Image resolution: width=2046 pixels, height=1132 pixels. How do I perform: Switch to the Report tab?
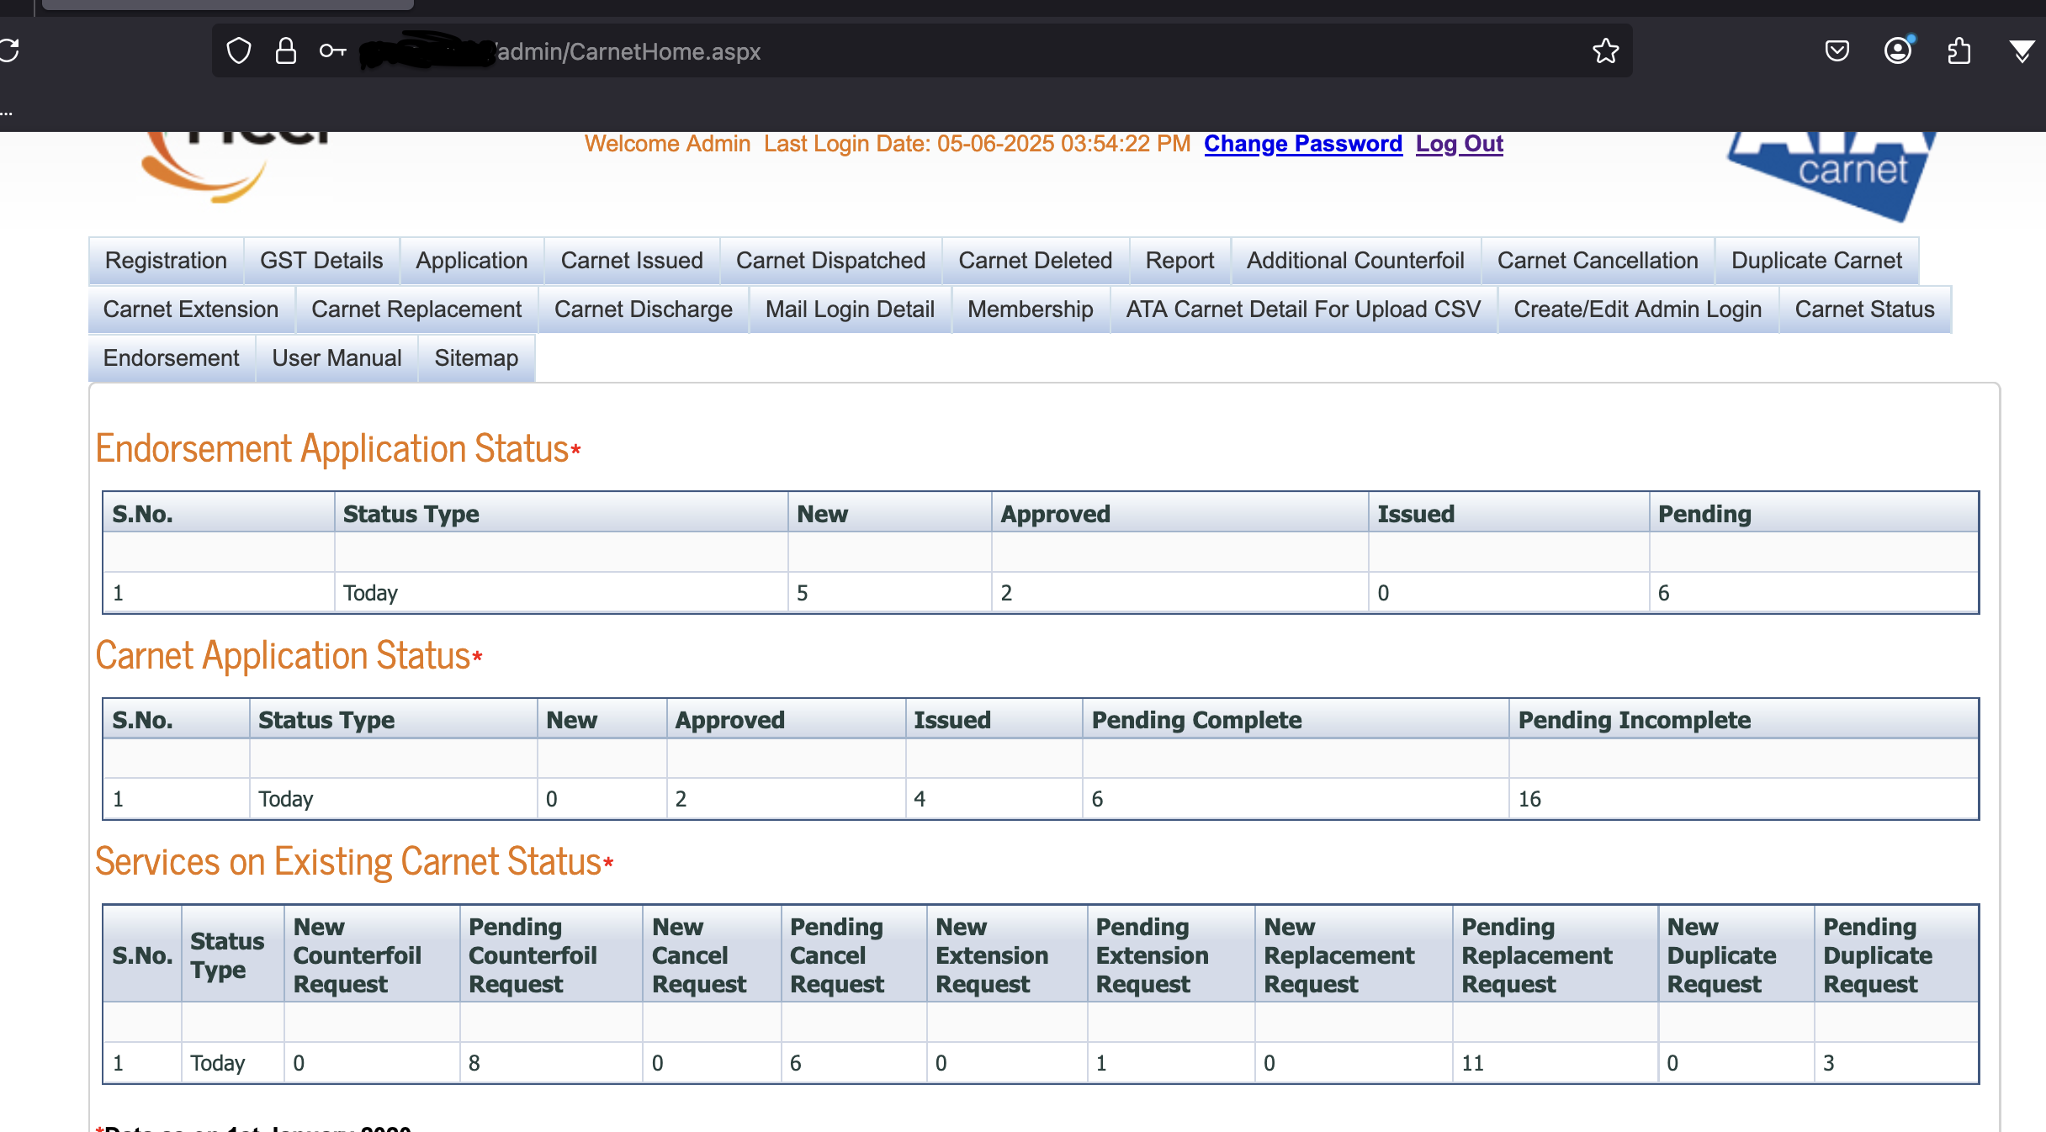(x=1179, y=260)
